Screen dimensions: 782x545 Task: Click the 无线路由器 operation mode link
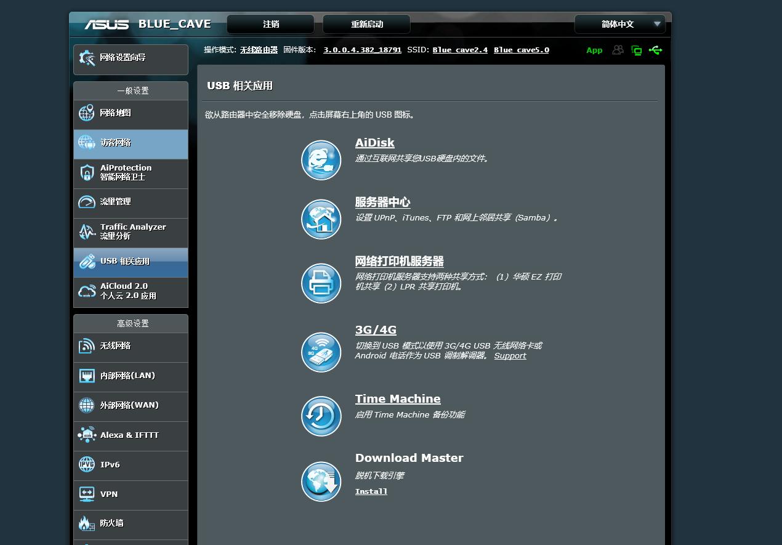coord(259,50)
